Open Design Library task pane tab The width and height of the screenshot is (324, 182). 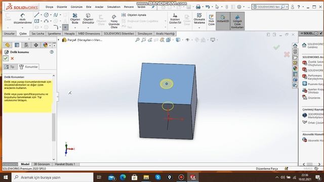coord(295,51)
